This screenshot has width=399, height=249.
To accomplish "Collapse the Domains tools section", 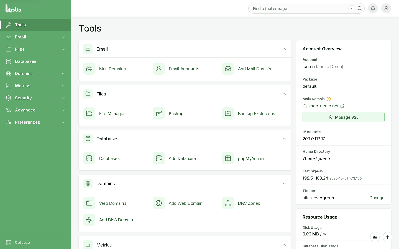I will coord(284,183).
